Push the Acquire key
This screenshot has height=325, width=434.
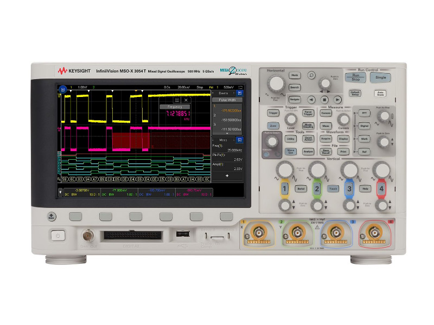coord(326,139)
